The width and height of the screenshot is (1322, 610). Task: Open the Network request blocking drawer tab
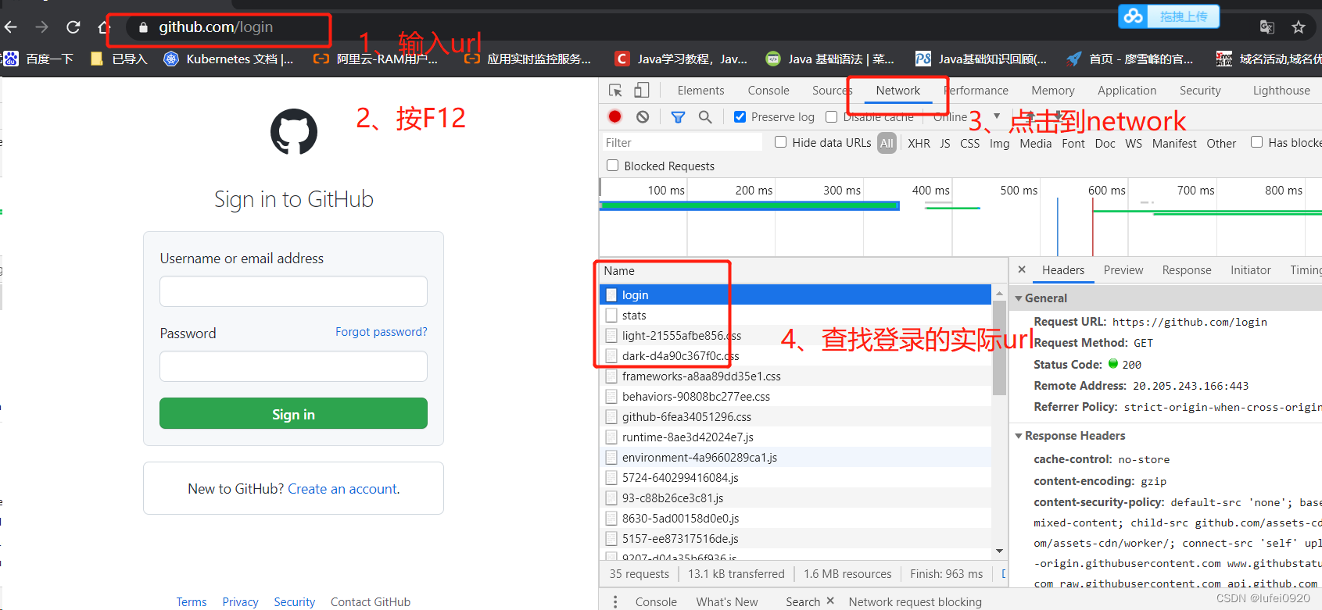(915, 601)
